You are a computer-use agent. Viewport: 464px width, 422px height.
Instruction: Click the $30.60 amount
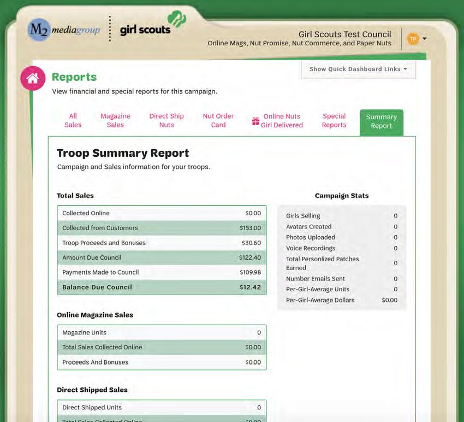click(251, 243)
